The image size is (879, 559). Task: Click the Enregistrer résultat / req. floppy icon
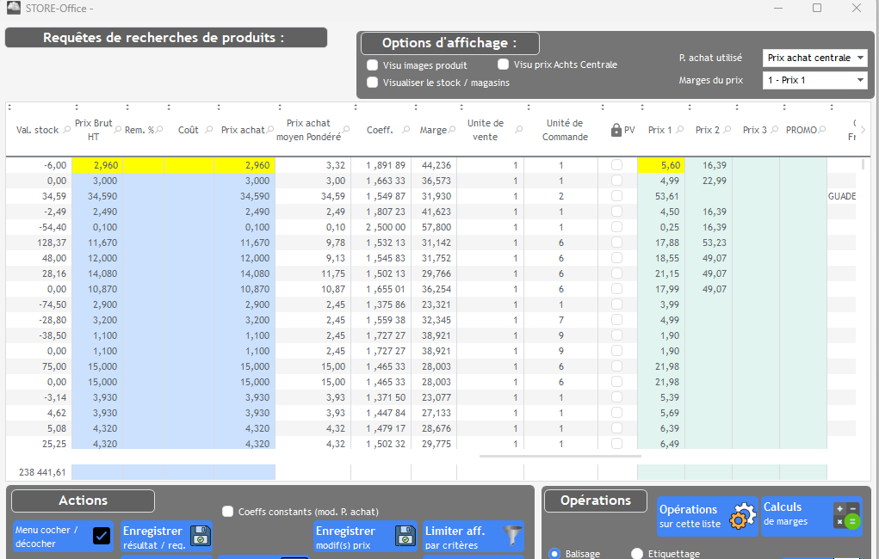click(x=200, y=536)
